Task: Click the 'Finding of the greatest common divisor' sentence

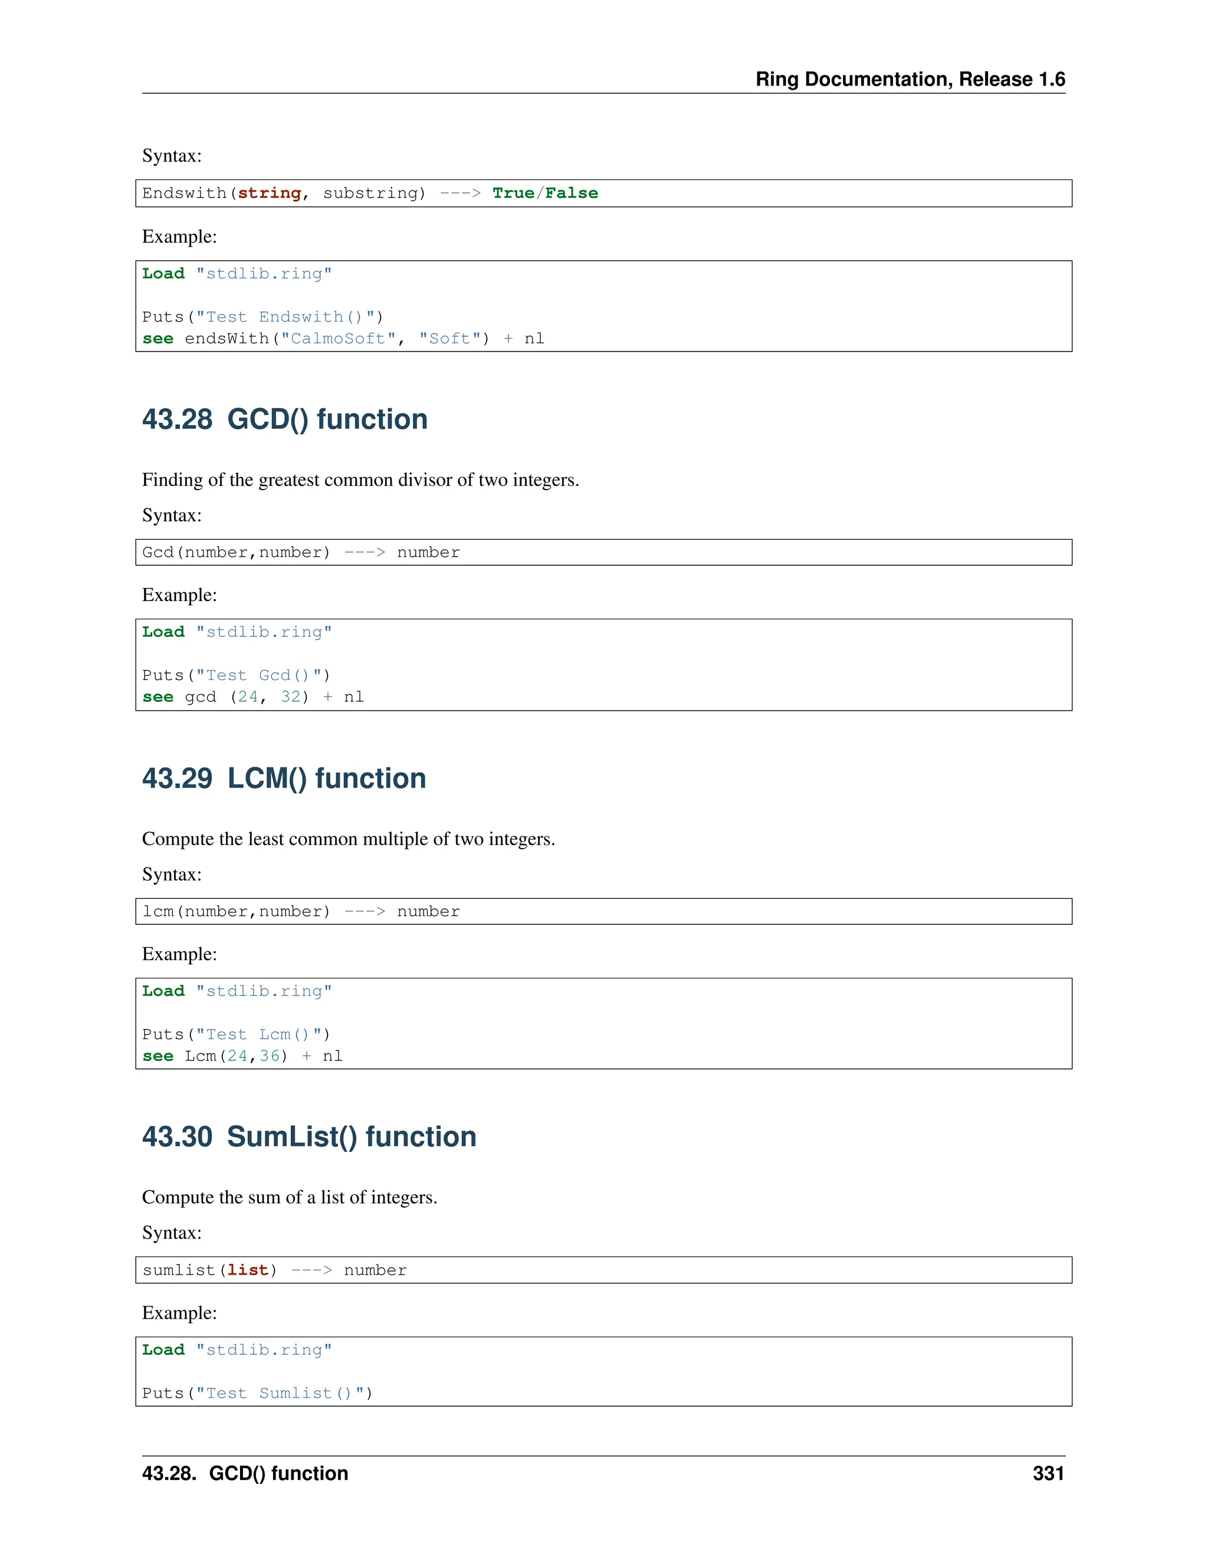Action: [360, 480]
